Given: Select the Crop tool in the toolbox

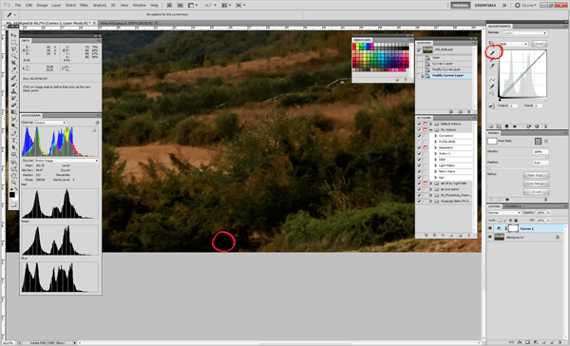Looking at the screenshot, I should [x=13, y=63].
